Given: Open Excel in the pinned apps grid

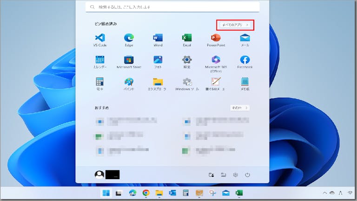Looking at the screenshot, I should pyautogui.click(x=187, y=40).
